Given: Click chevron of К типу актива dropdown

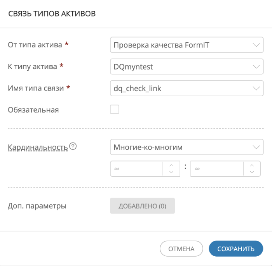Looking at the screenshot, I should (x=256, y=67).
